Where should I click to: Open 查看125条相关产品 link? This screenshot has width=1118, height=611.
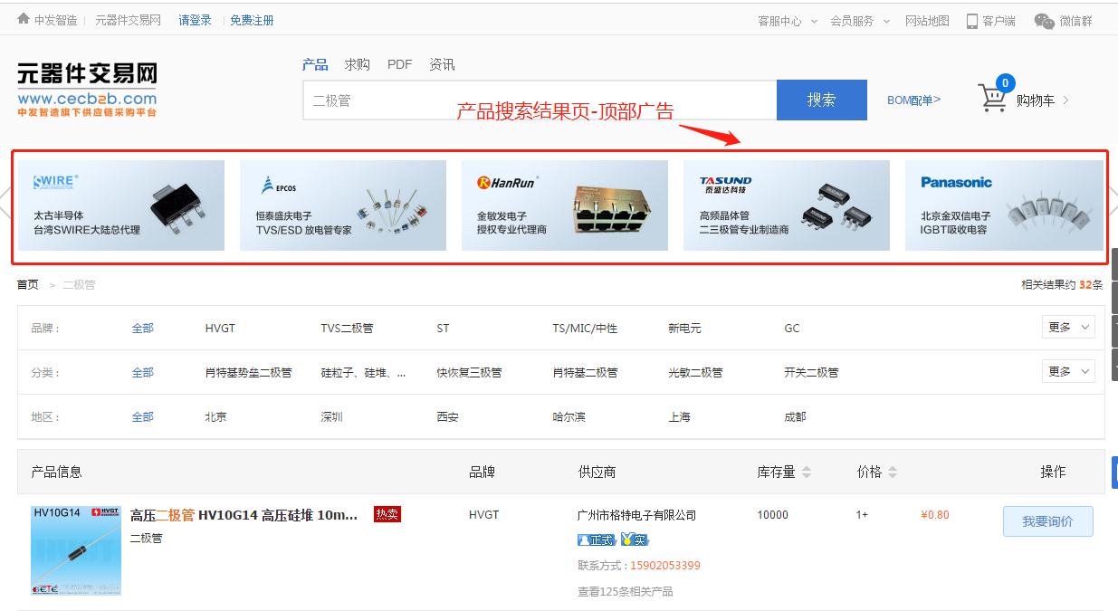click(x=626, y=591)
